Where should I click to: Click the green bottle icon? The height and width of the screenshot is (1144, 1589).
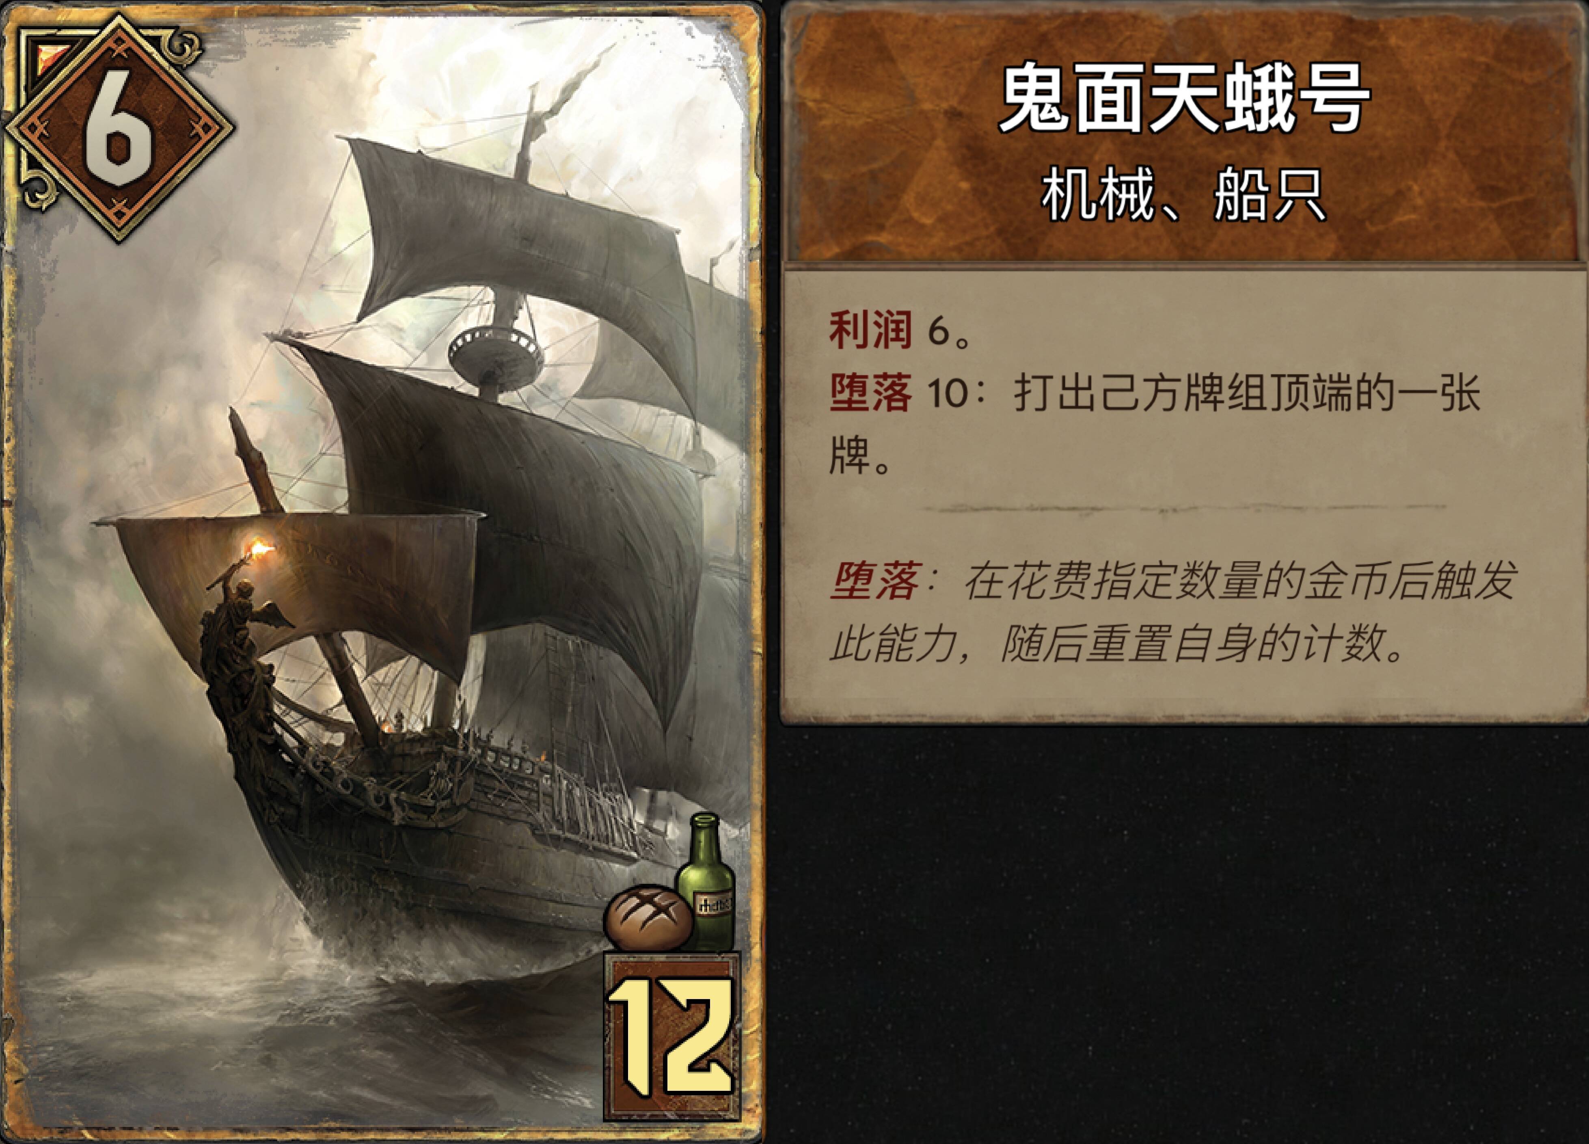click(706, 881)
